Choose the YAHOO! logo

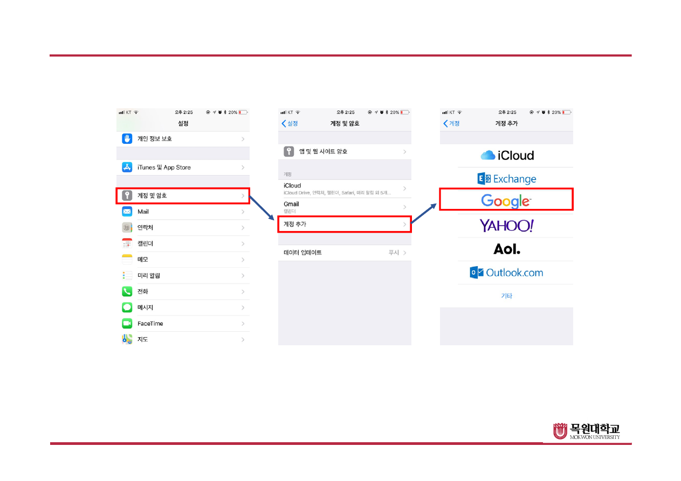(x=507, y=226)
